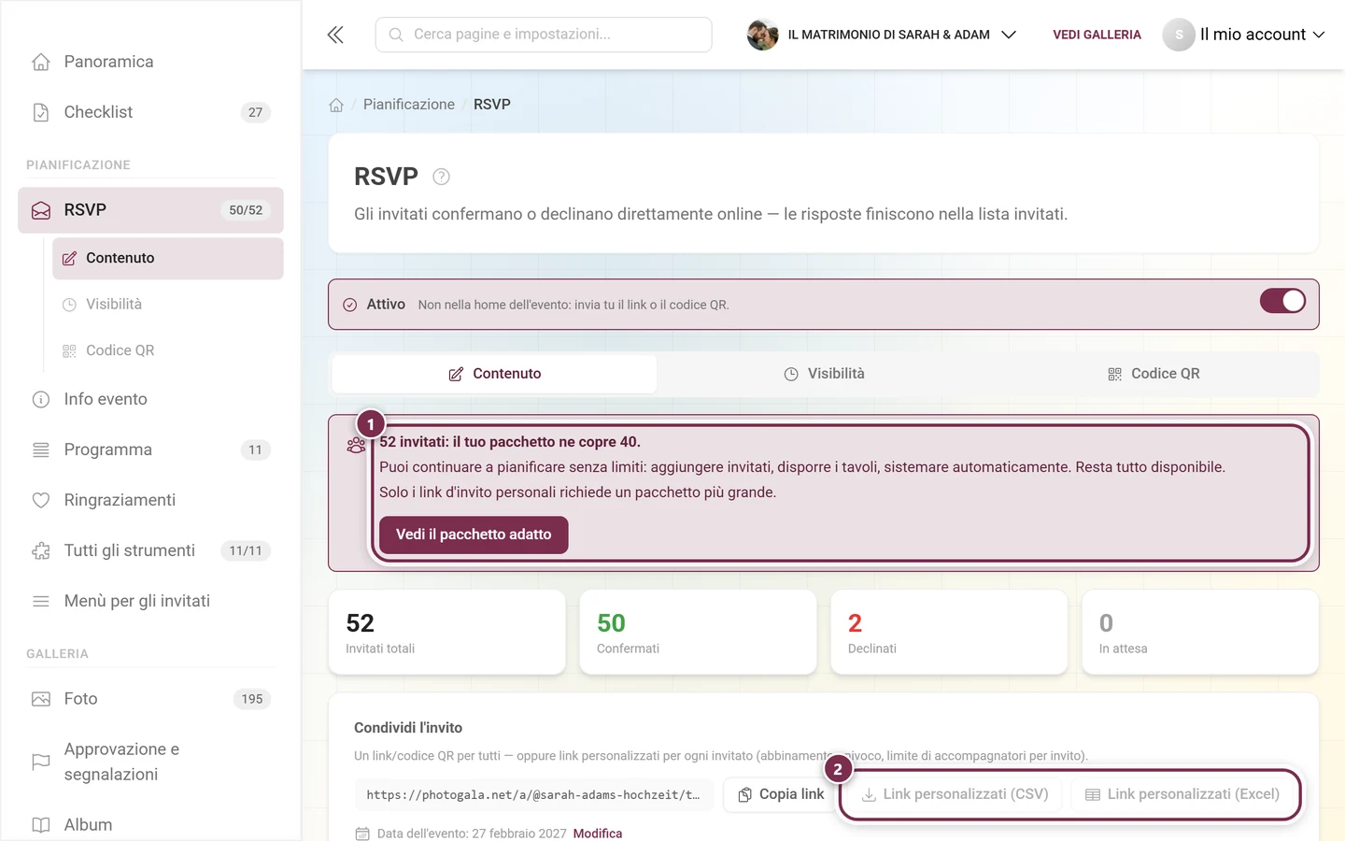
Task: Download Link personalizzati (CSV)
Action: pyautogui.click(x=955, y=794)
